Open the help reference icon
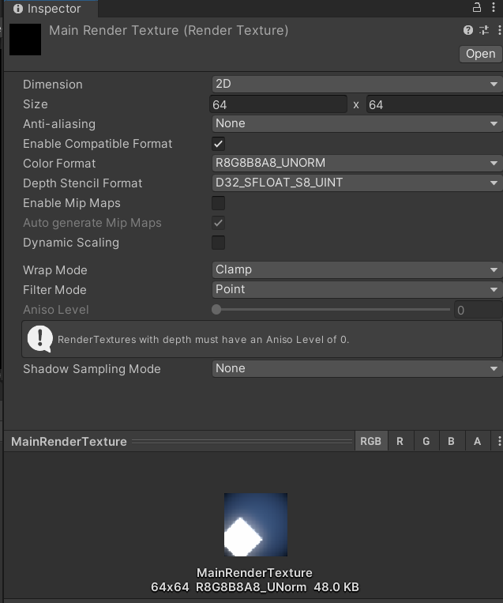 (x=468, y=31)
